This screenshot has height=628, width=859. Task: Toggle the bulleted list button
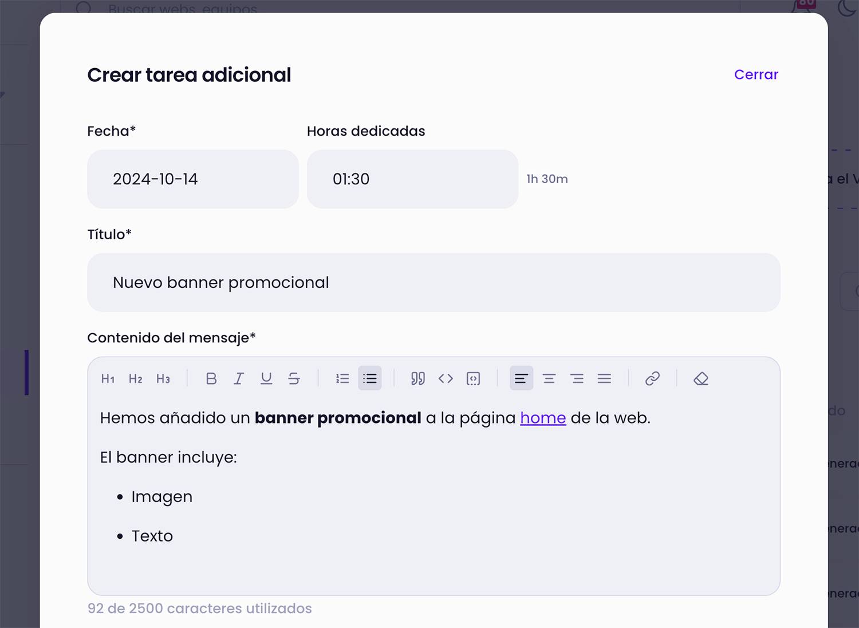(370, 378)
